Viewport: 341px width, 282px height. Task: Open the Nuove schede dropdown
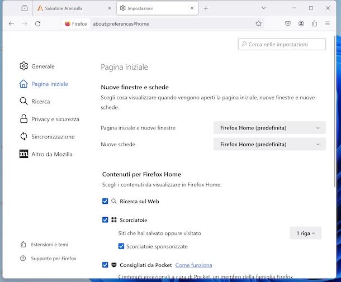pyautogui.click(x=269, y=144)
